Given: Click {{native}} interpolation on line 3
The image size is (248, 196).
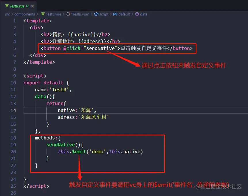Looking at the screenshot, I should (x=82, y=34).
